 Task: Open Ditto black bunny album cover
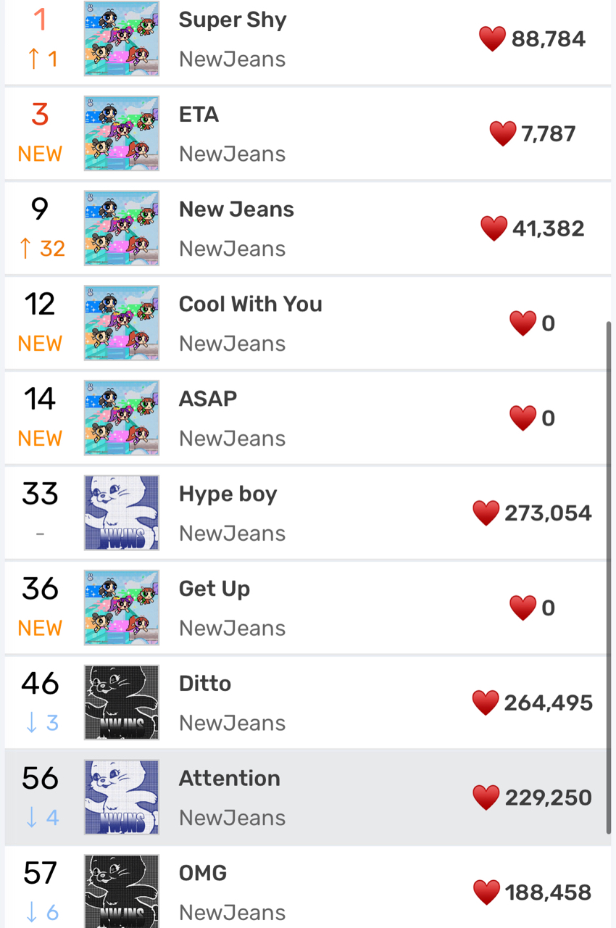pyautogui.click(x=122, y=703)
